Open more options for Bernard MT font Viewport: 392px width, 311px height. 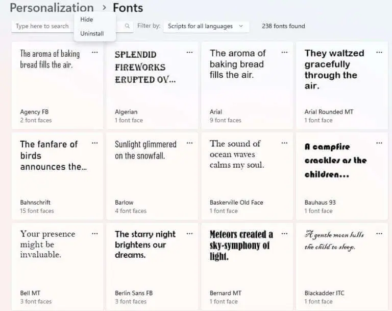[x=284, y=234]
